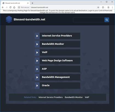Click the user profile avatar icon
Screen dimensions: 115x112
(108, 7)
